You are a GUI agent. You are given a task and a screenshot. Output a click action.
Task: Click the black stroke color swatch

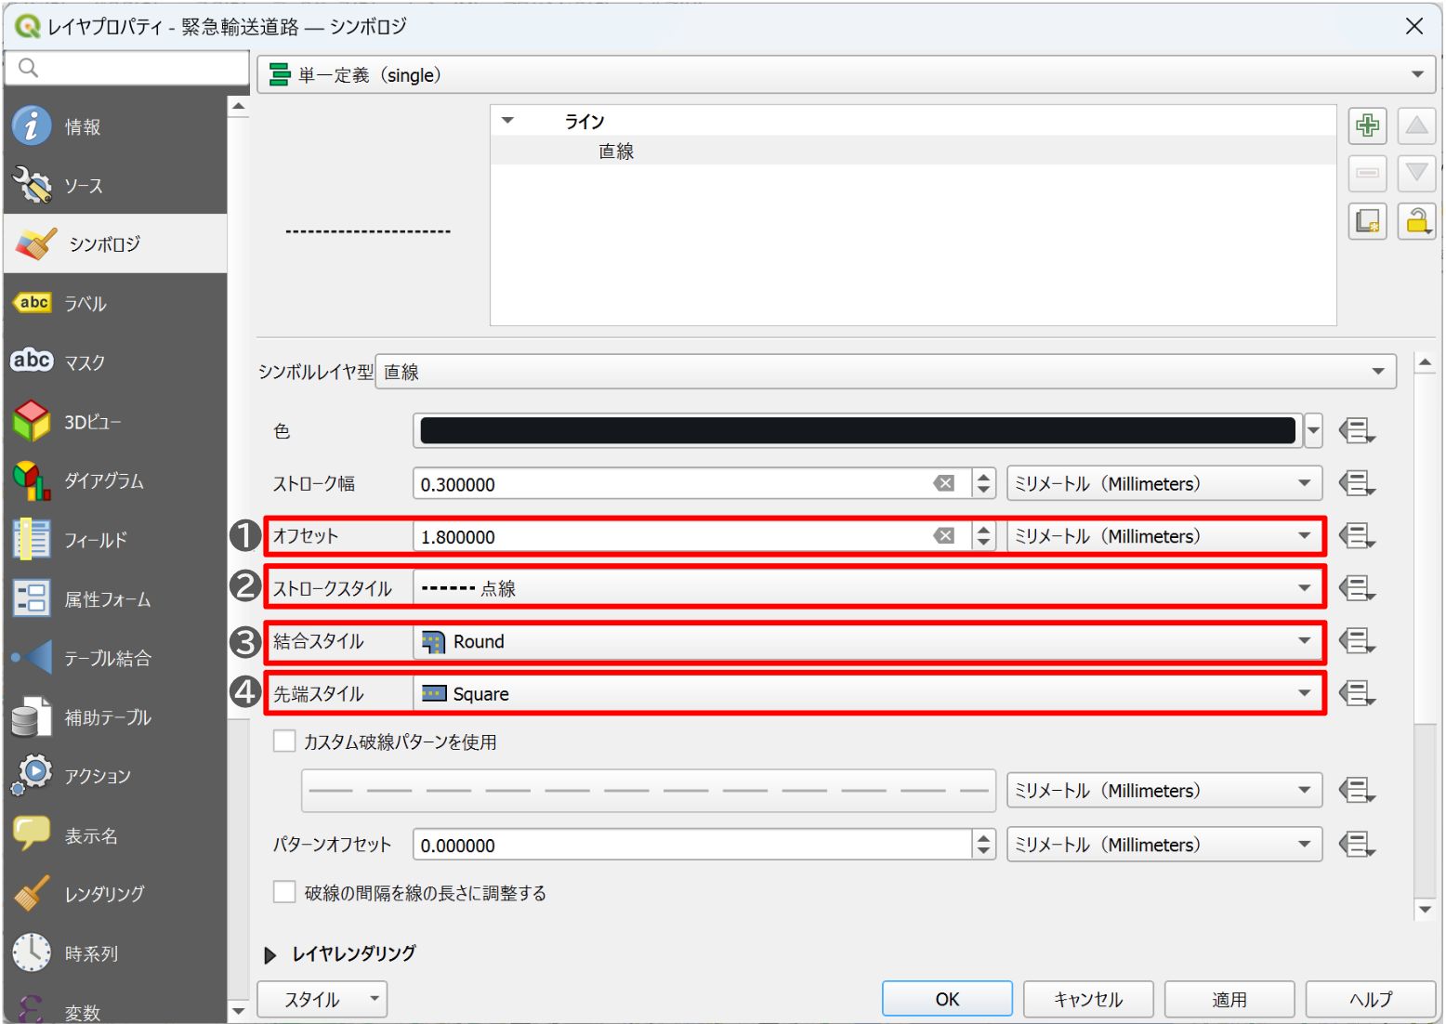pos(858,431)
